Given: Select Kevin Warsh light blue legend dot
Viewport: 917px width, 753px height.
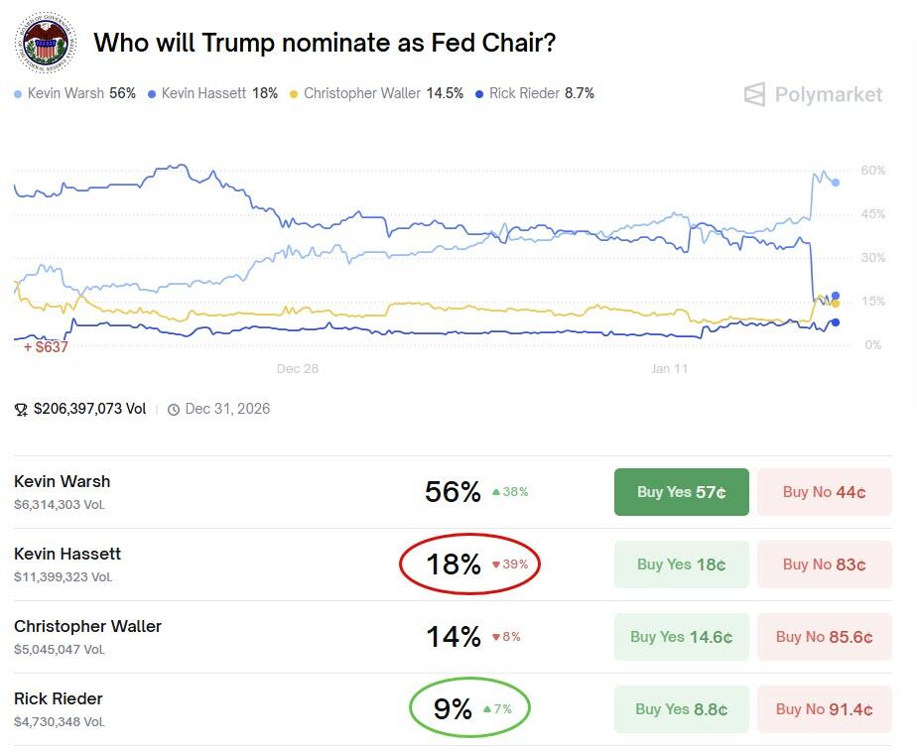Looking at the screenshot, I should [x=18, y=94].
